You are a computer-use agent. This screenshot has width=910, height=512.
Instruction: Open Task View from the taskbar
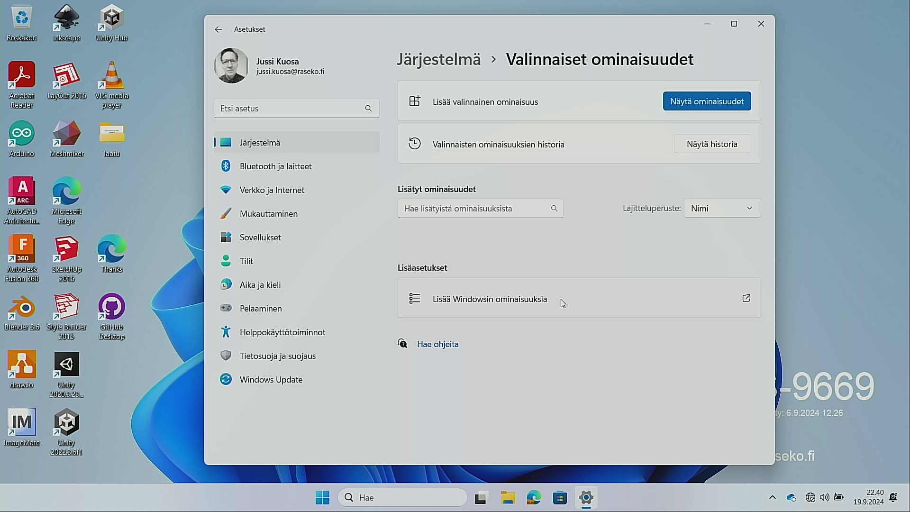481,497
